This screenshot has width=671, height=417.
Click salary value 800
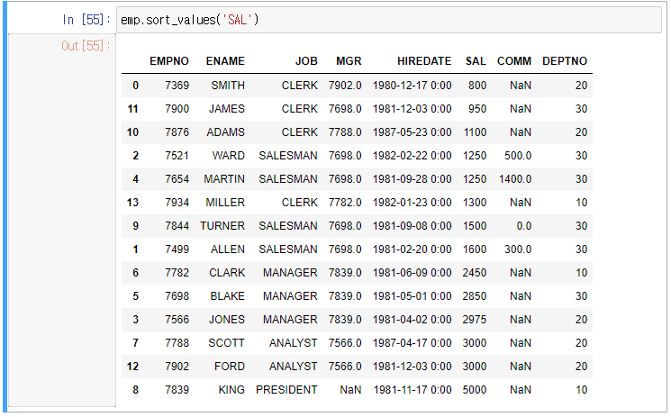477,86
